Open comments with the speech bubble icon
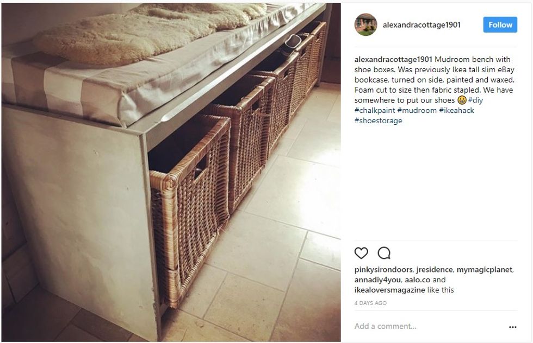 coord(384,253)
